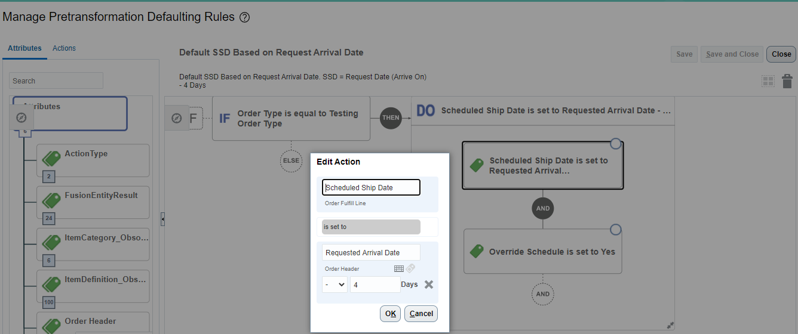This screenshot has height=334, width=798.
Task: Click the tag icon next to the keyboard icon
Action: click(x=410, y=268)
